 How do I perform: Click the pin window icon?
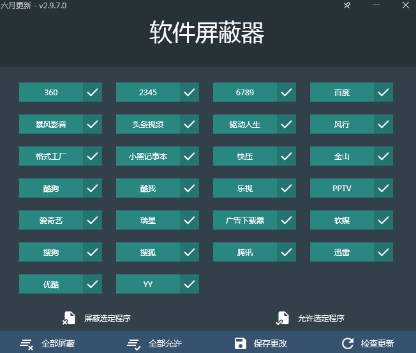click(x=347, y=5)
